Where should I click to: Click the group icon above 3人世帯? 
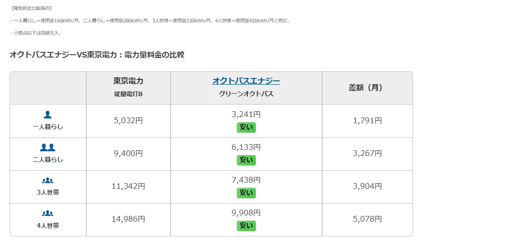coord(48,181)
